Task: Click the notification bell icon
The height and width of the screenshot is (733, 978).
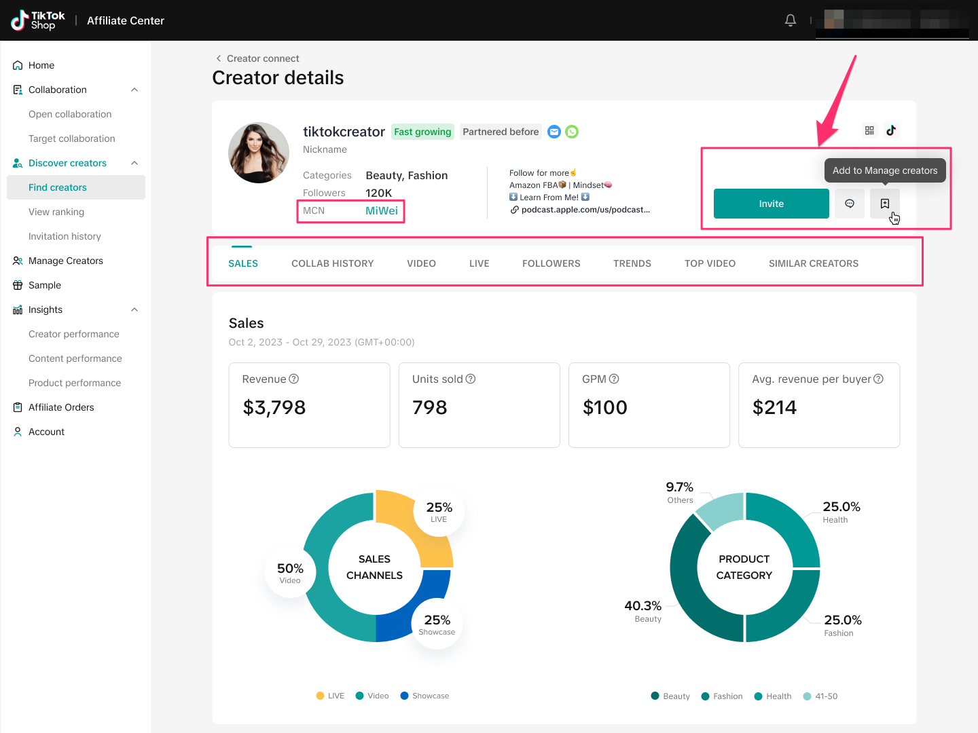Action: tap(791, 20)
